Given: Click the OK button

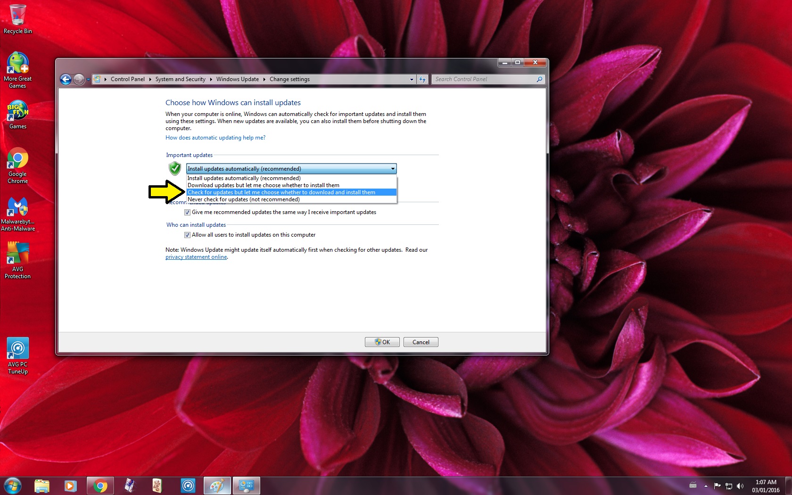Looking at the screenshot, I should 382,342.
